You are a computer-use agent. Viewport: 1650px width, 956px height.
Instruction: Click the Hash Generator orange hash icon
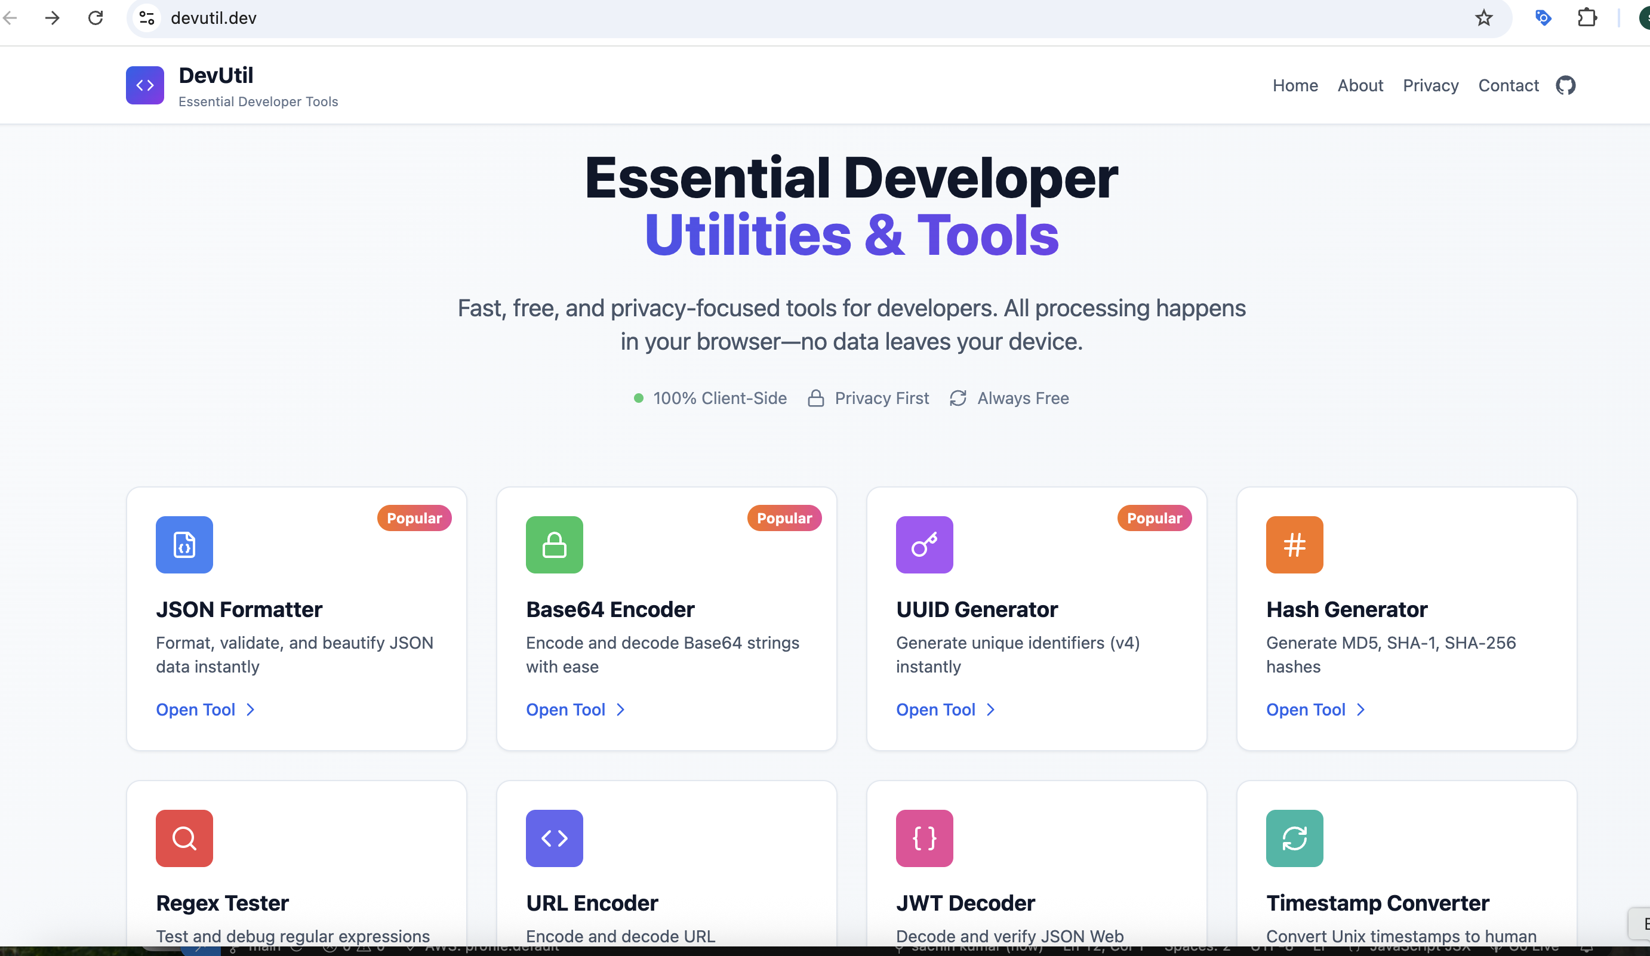1294,544
